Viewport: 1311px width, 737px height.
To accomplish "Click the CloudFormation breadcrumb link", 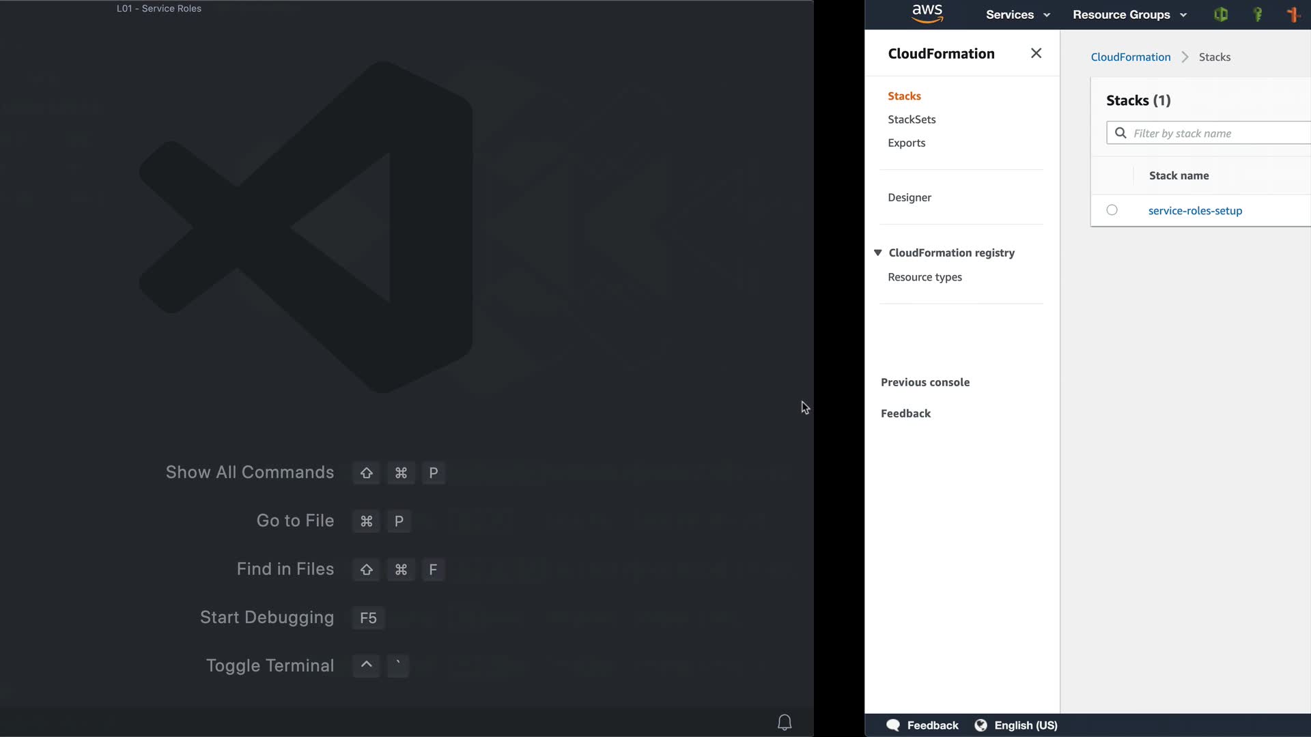I will (x=1130, y=57).
